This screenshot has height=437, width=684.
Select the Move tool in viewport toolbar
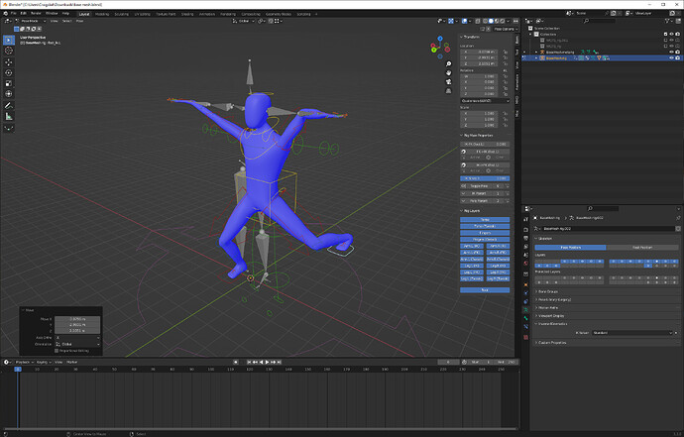(x=9, y=62)
